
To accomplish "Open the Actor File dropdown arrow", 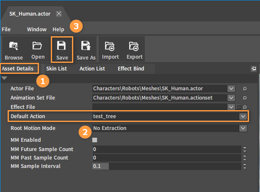I will pyautogui.click(x=231, y=89).
